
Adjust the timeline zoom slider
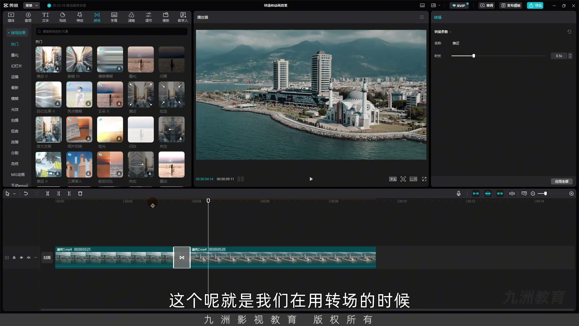click(545, 193)
